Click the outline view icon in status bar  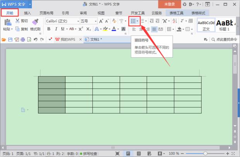coord(139,154)
